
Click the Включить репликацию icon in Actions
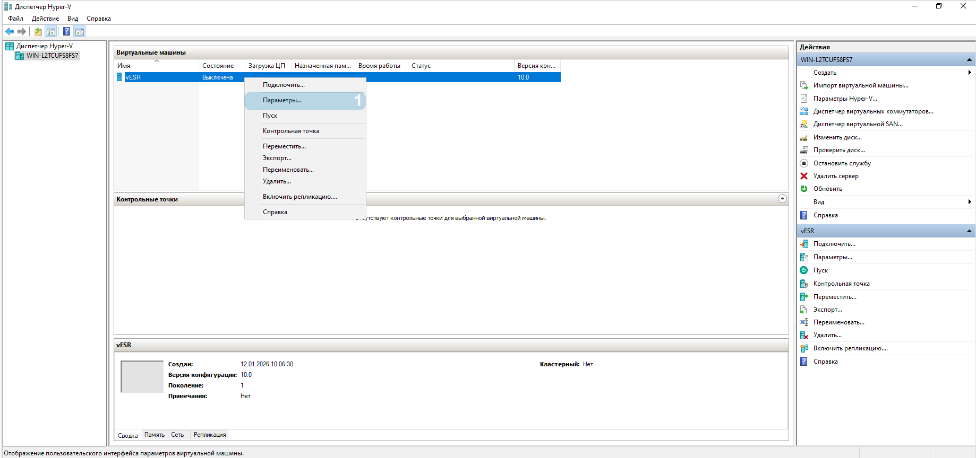coord(804,348)
